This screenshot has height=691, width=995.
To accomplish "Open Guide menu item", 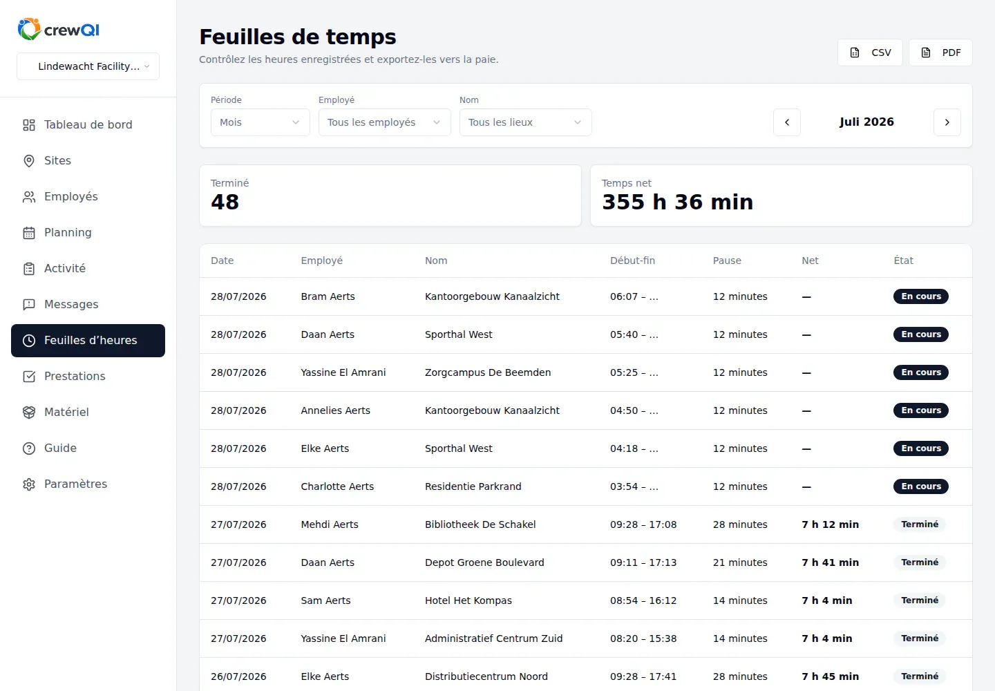I will coord(88,448).
